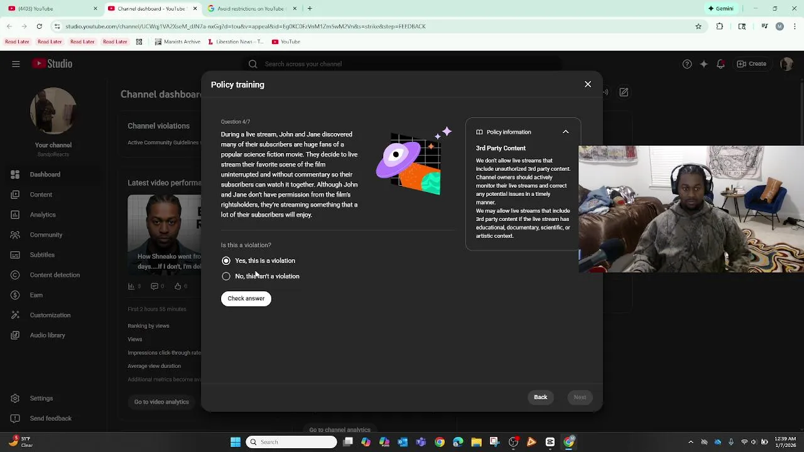804x452 pixels.
Task: Select "No, this isn't a violation" radio button
Action: (226, 276)
